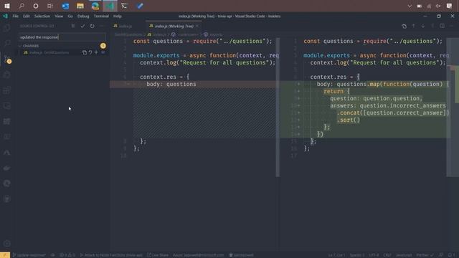Focus the commit message input field

[x=62, y=37]
